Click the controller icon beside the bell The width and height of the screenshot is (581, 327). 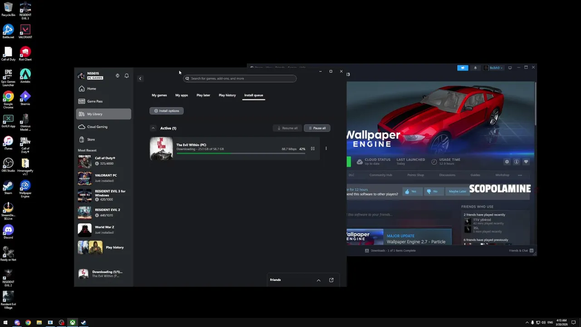118,75
